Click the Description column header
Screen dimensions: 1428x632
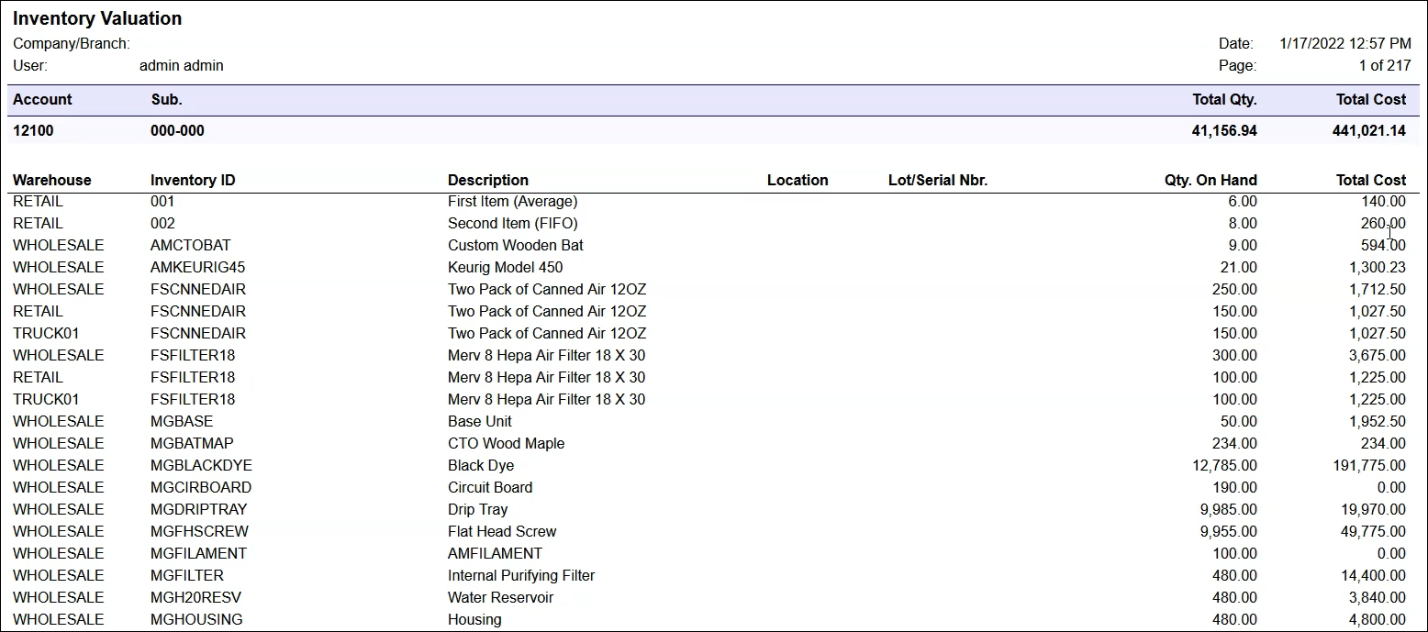[x=488, y=180]
